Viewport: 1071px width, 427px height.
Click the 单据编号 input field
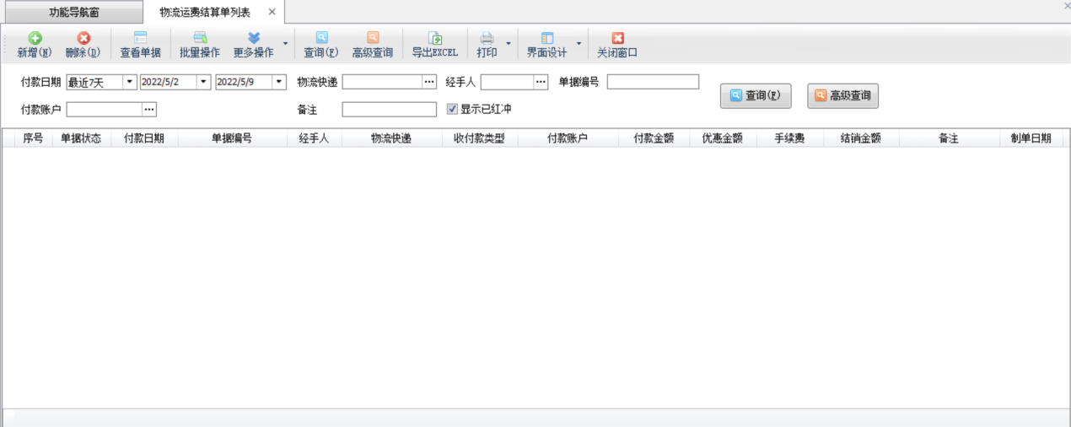tap(653, 82)
